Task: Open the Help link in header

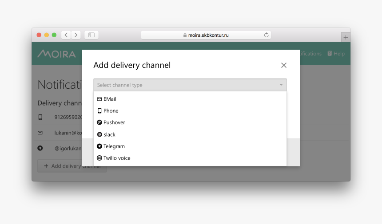Action: 336,54
